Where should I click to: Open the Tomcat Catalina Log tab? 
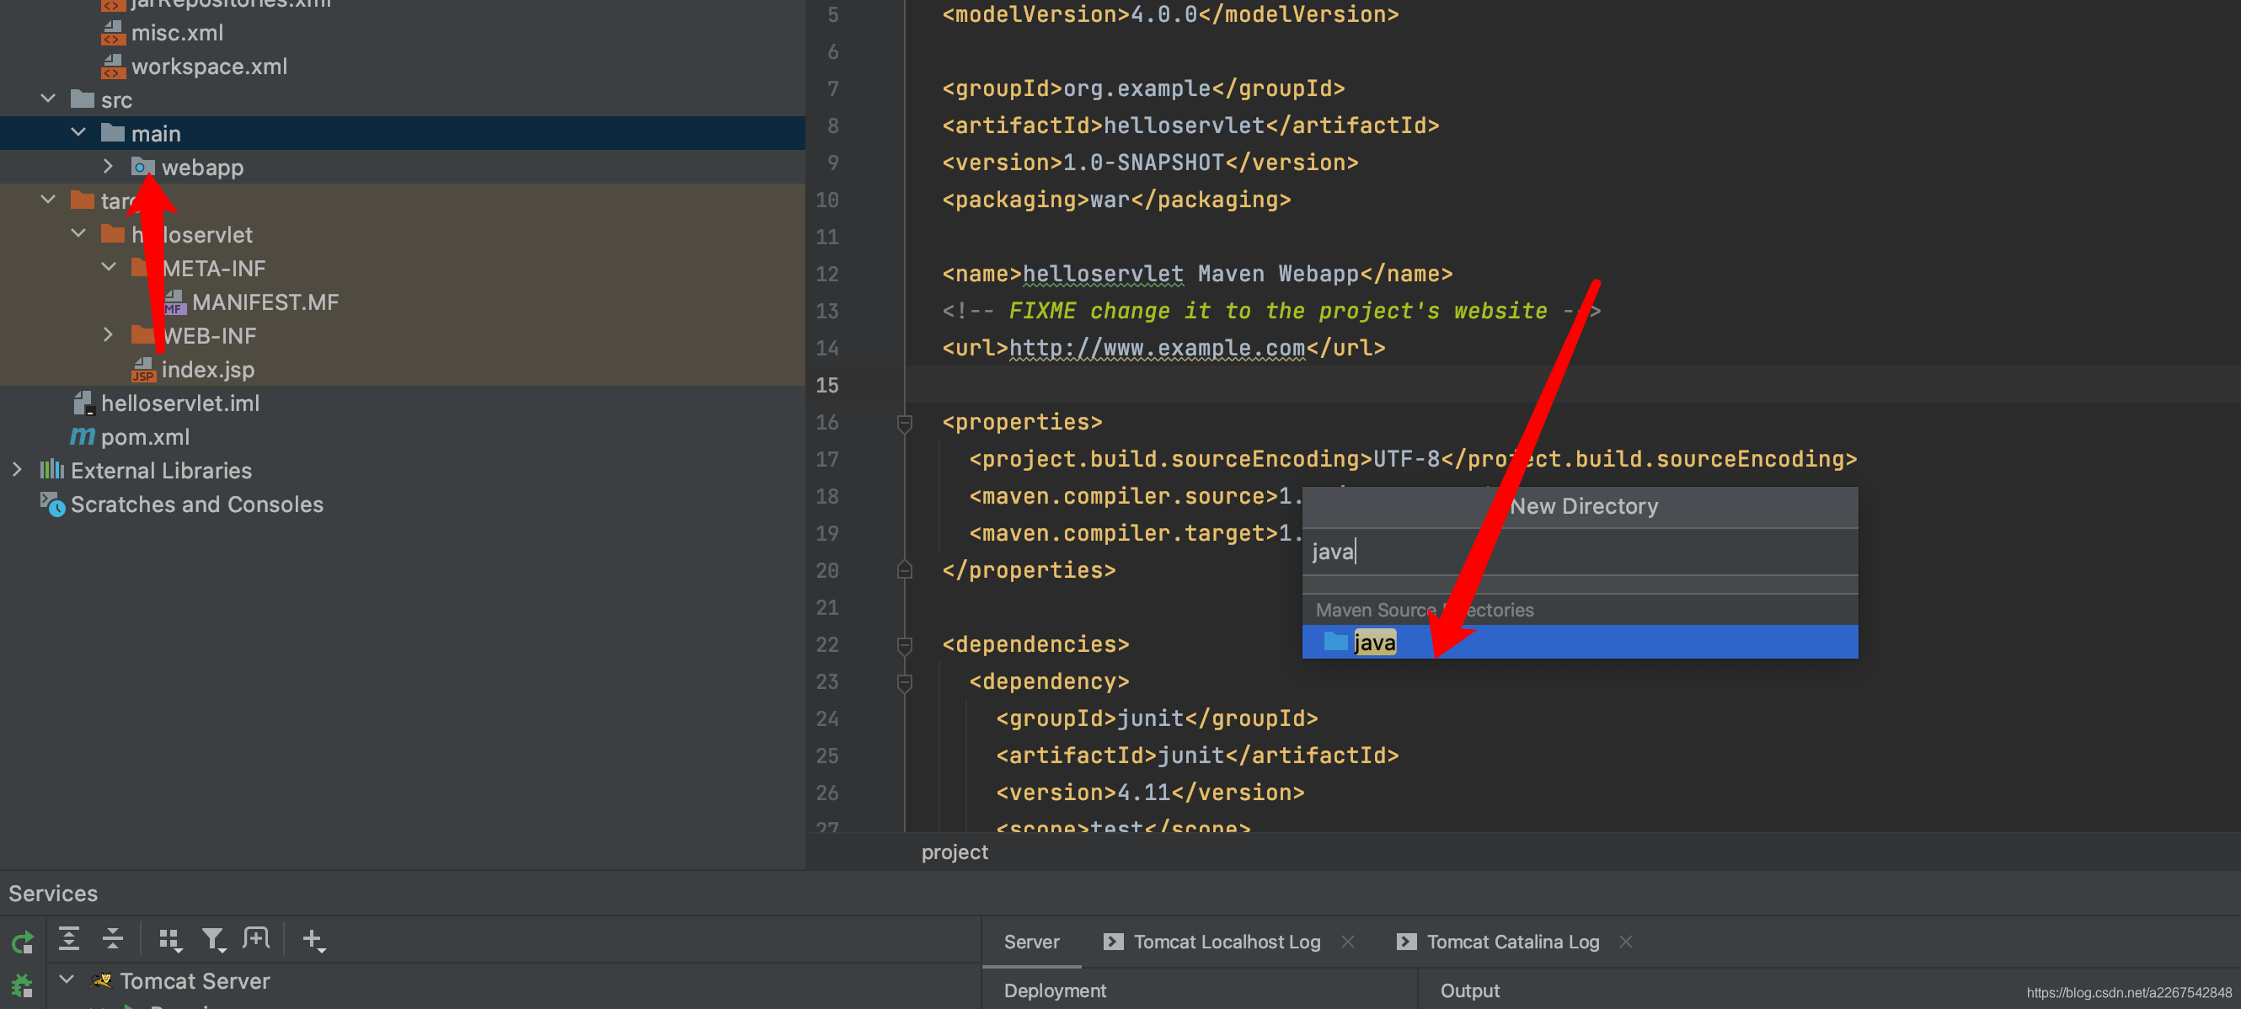pyautogui.click(x=1512, y=941)
